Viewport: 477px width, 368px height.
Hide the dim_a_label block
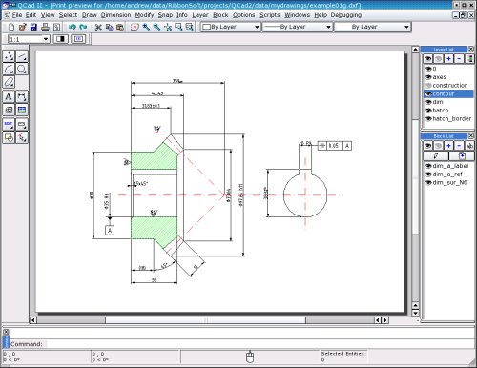point(428,166)
